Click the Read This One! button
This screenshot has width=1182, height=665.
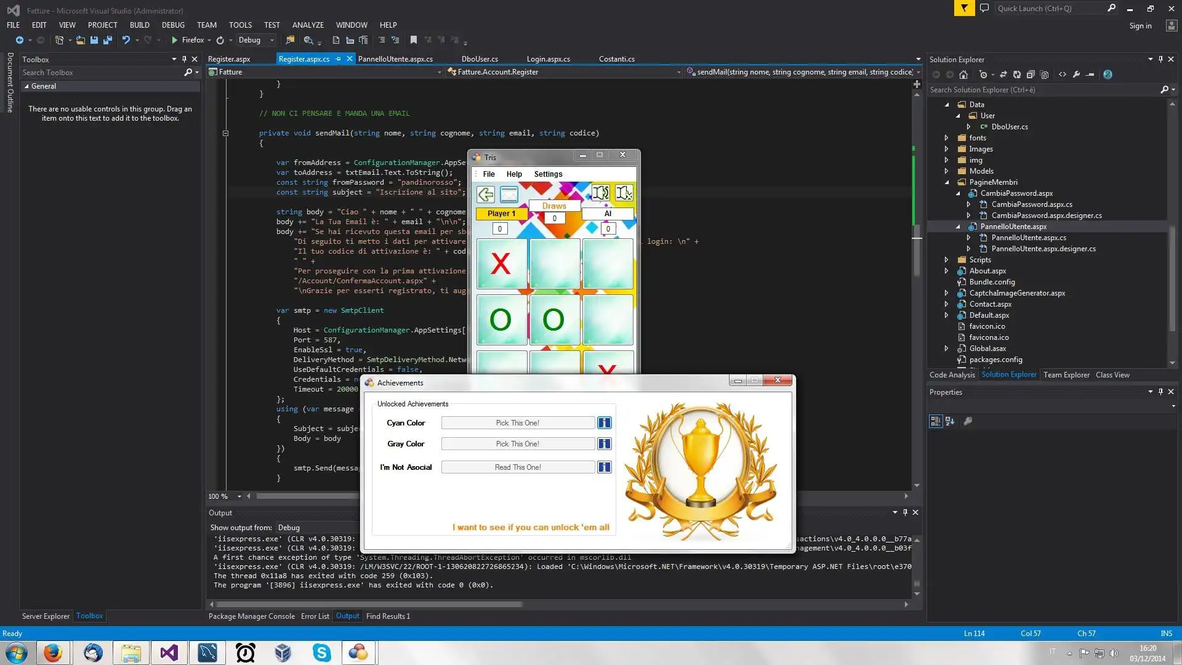[x=517, y=467]
